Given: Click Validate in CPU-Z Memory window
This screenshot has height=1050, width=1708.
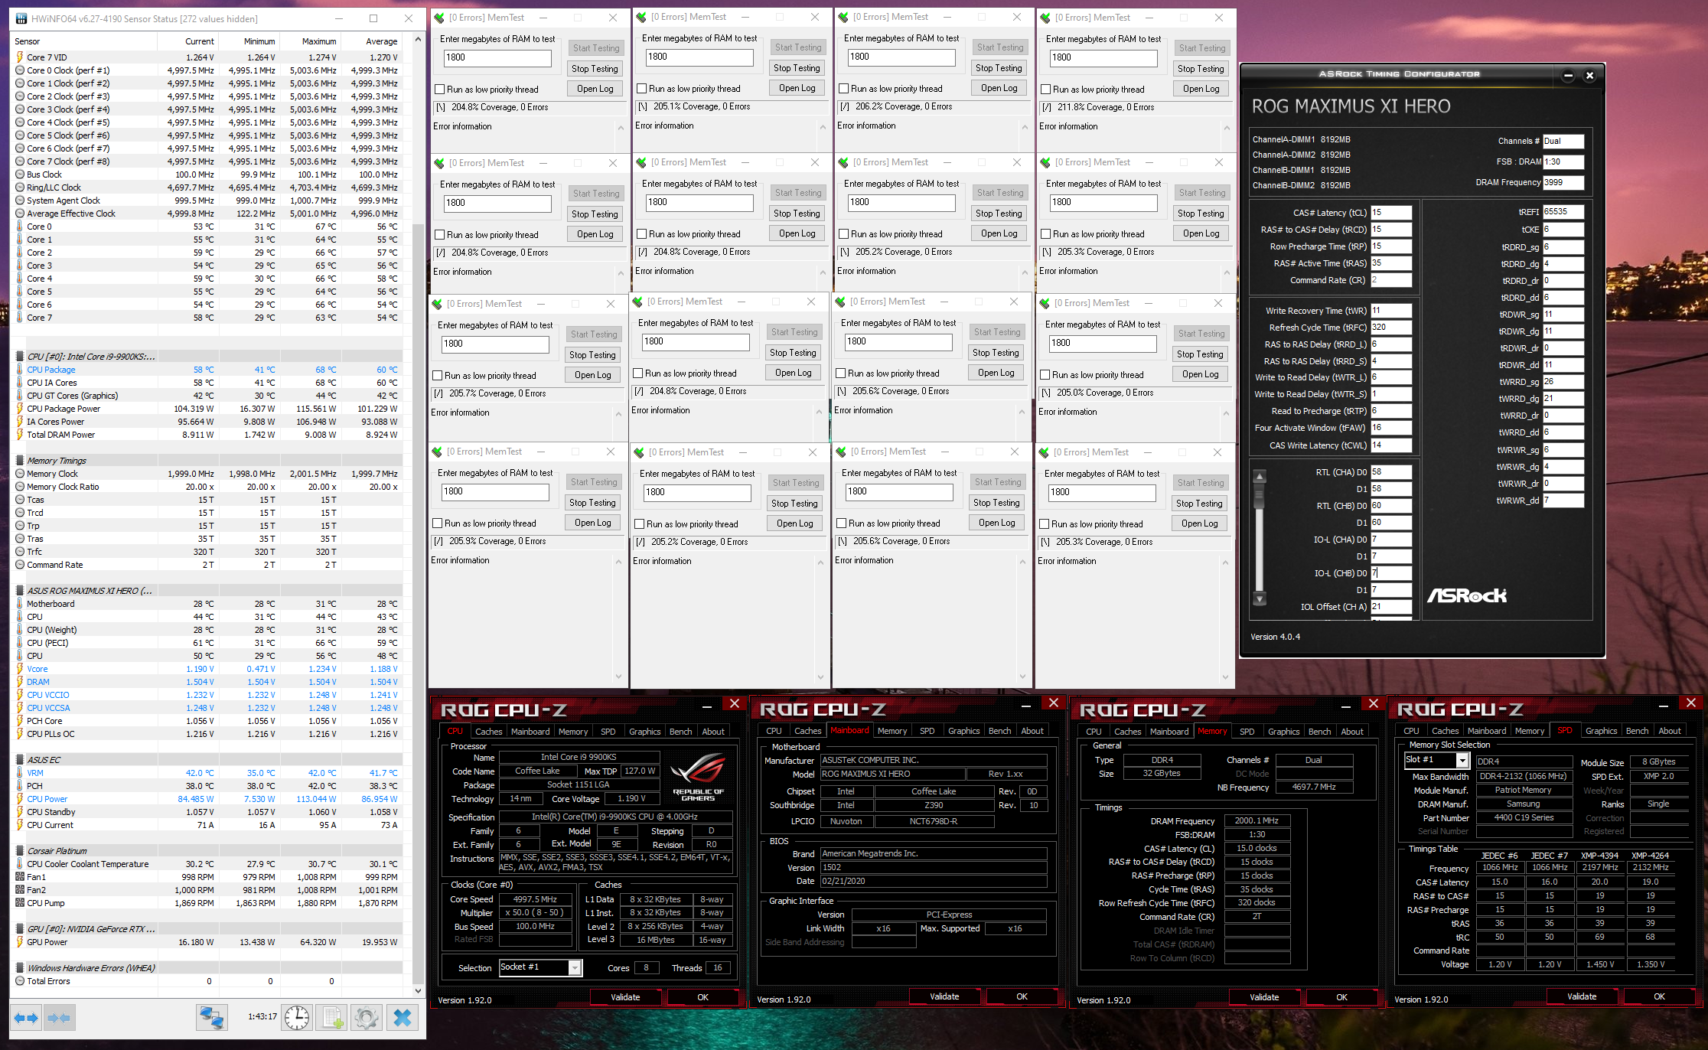Looking at the screenshot, I should (1264, 997).
